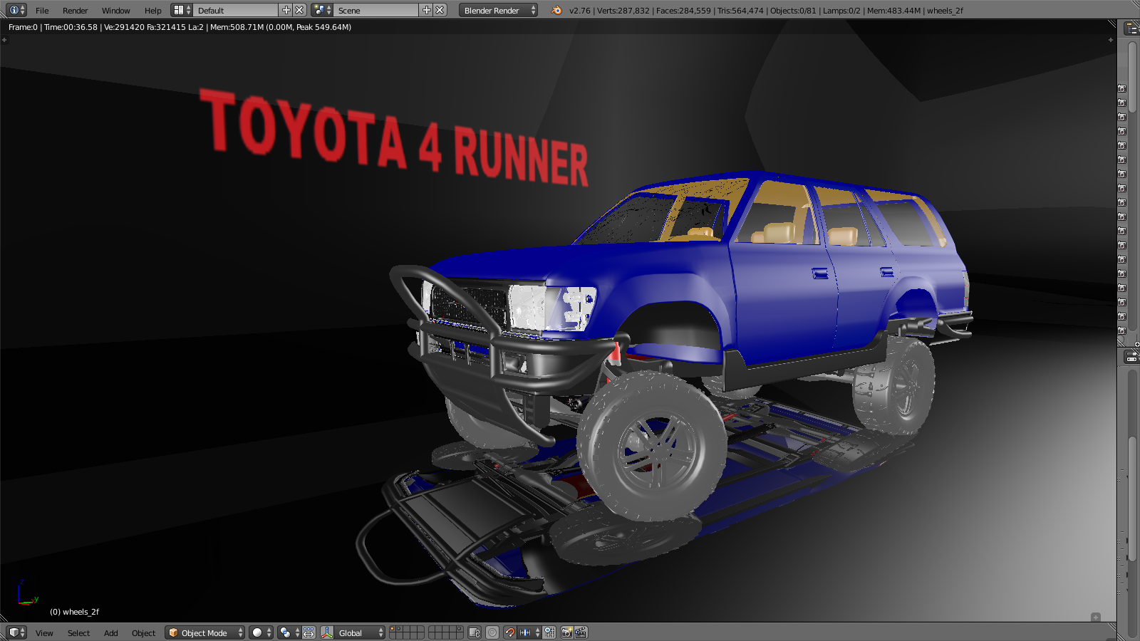Add a new screen layout

tap(286, 10)
